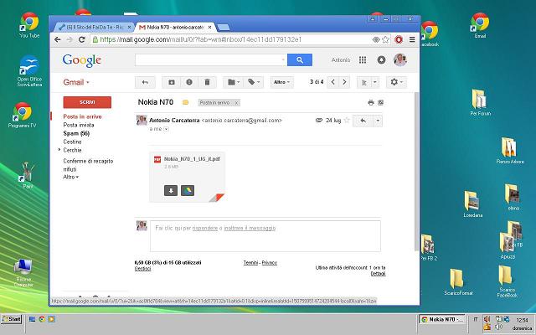Click the blue search button
536x335 pixels.
coord(299,59)
